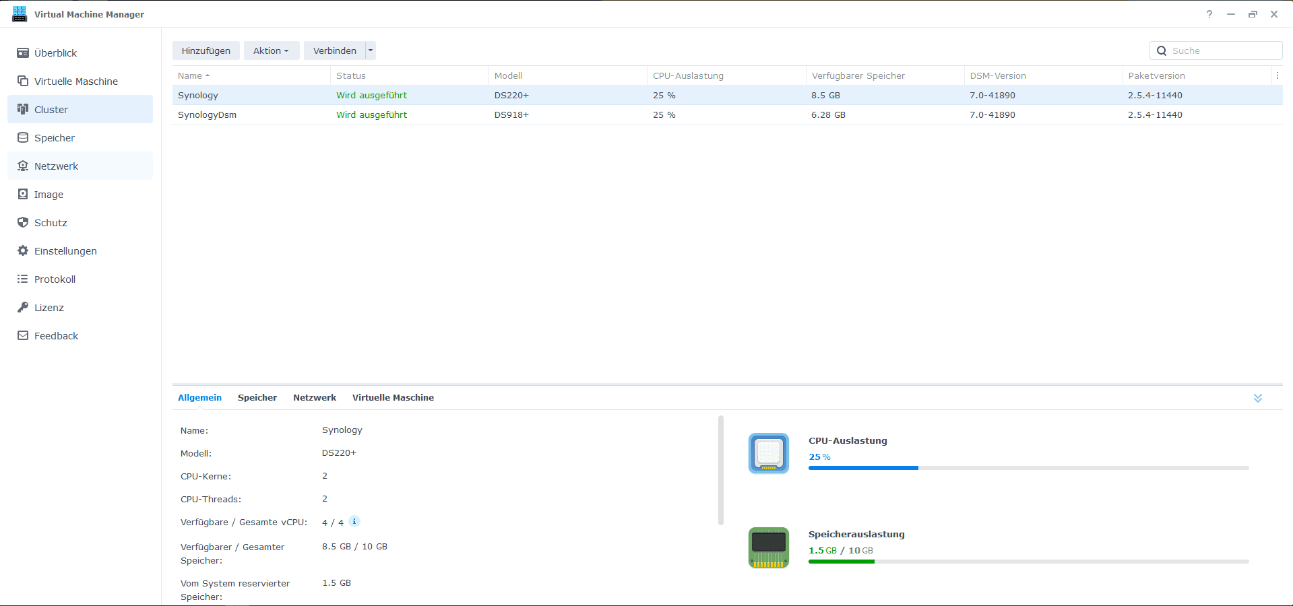Screen dimensions: 1293x606
Task: Switch to the Speicher details tab
Action: tap(257, 397)
